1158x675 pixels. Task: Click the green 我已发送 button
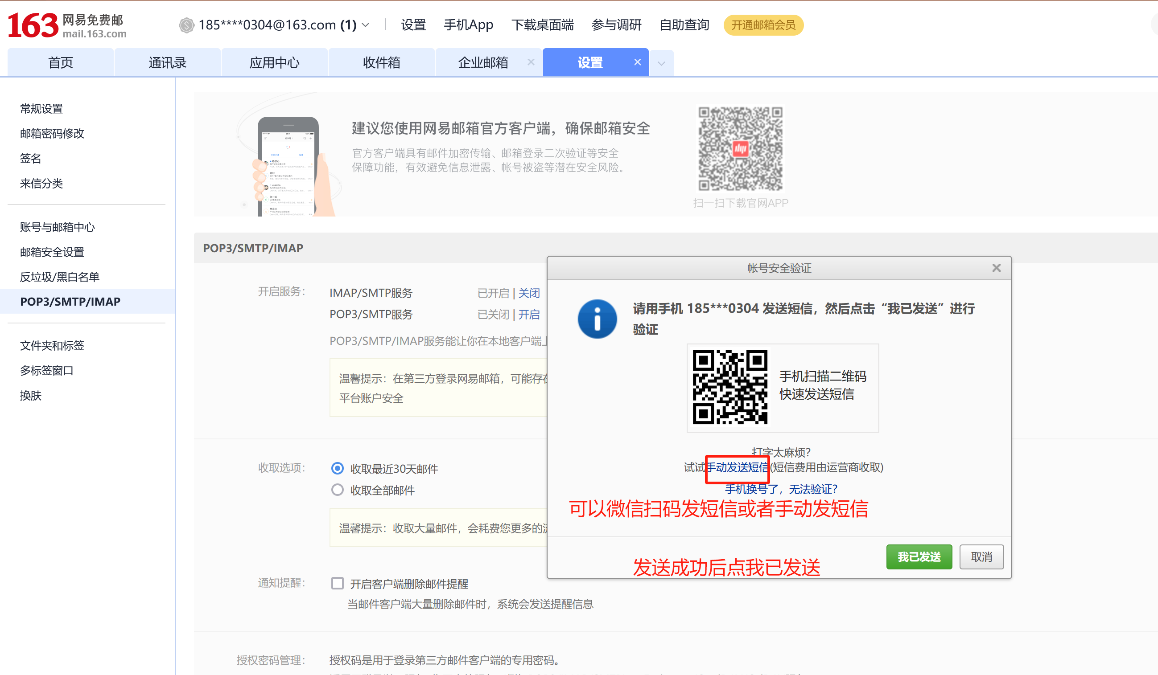919,557
